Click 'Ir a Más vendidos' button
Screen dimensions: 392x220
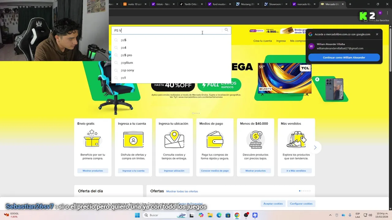coord(296,171)
